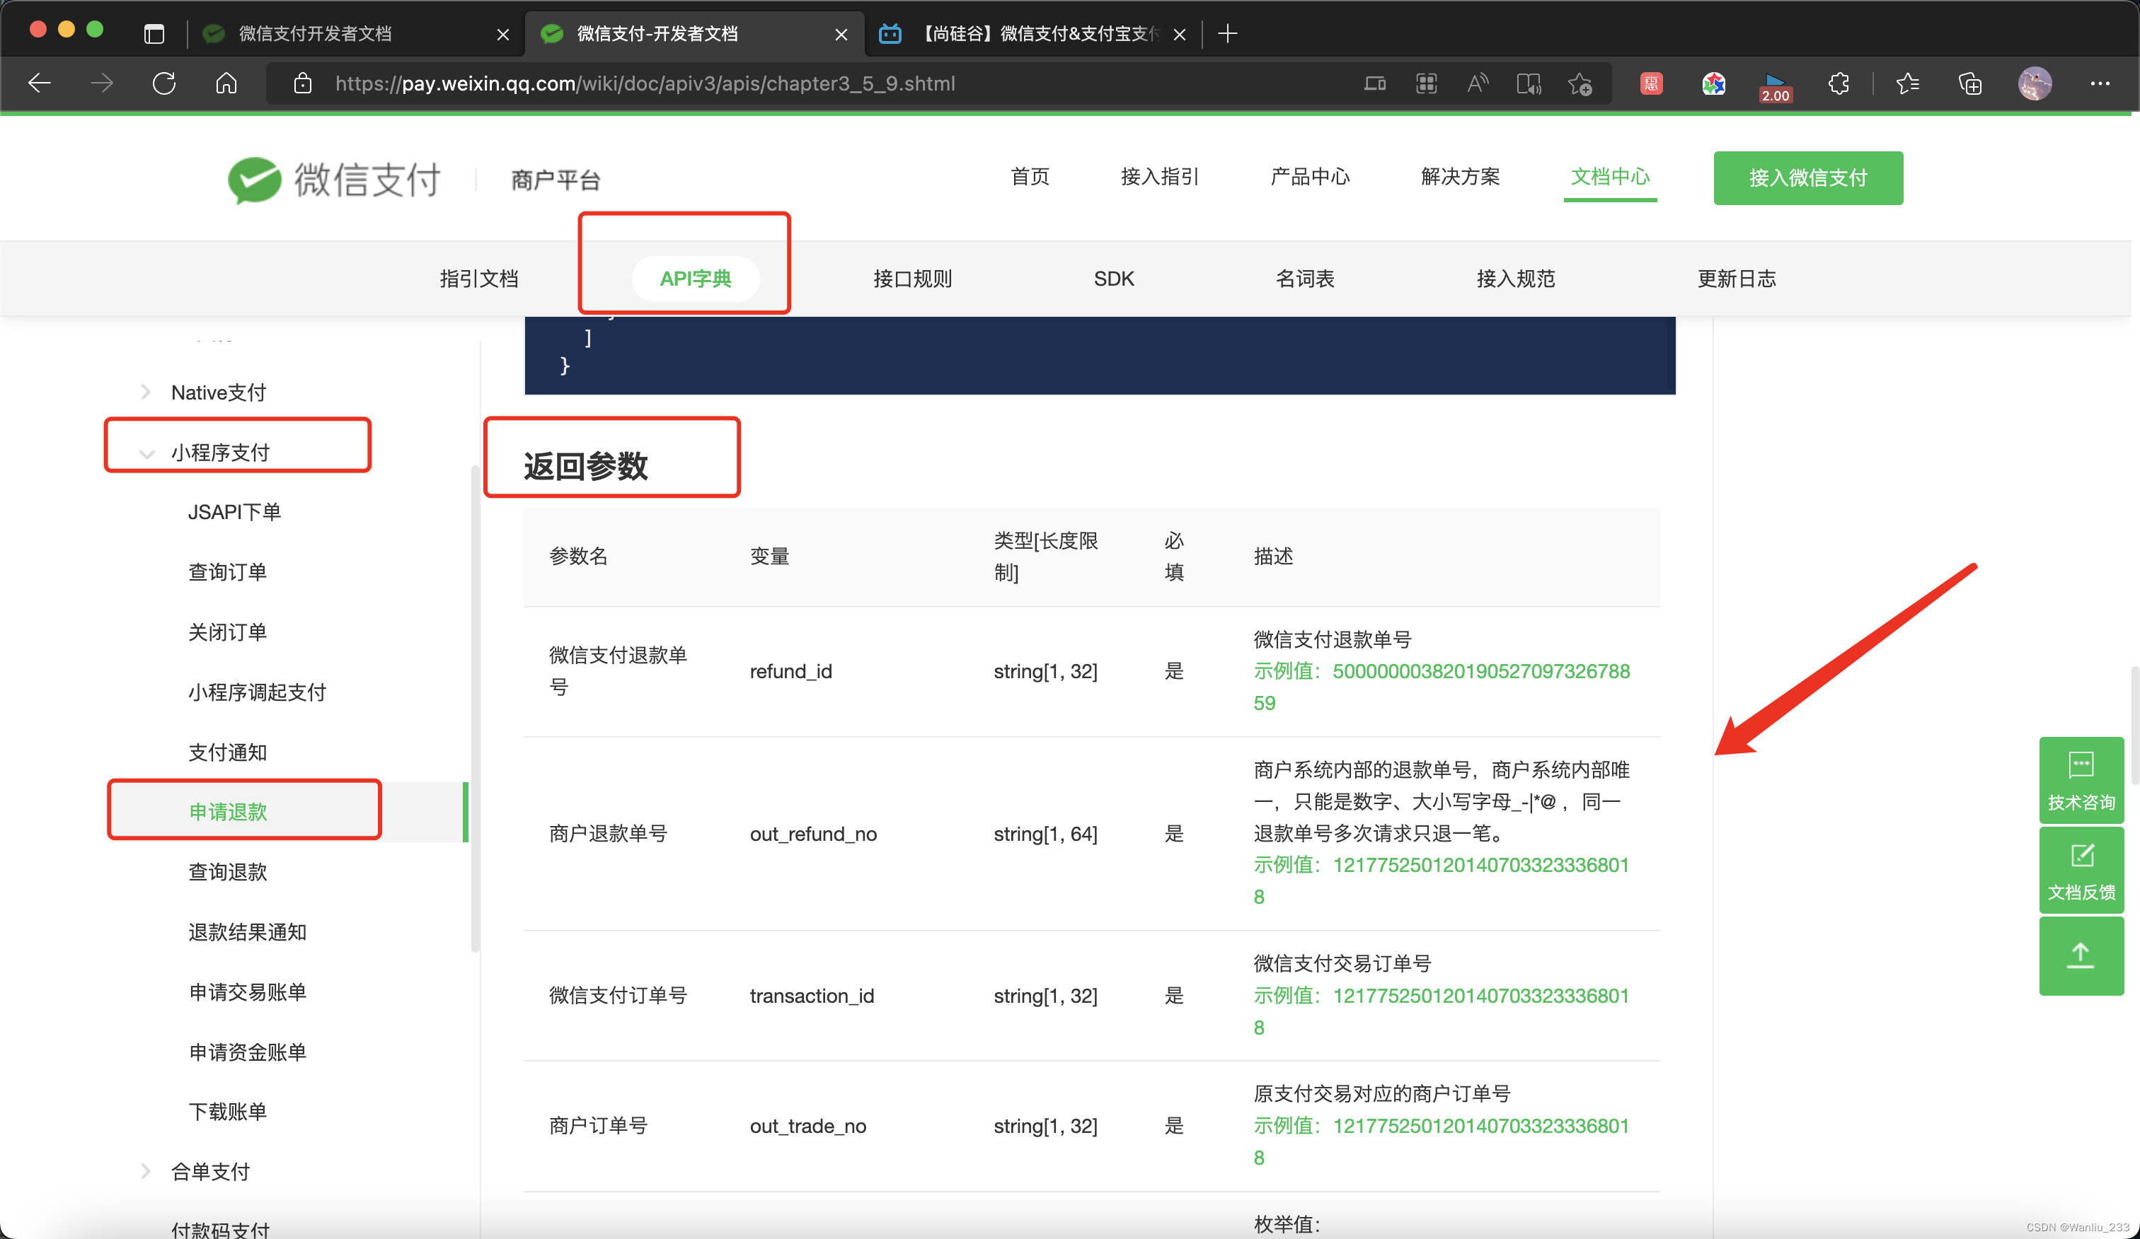Open the 接口规则 tab
Image resolution: width=2140 pixels, height=1239 pixels.
913,279
